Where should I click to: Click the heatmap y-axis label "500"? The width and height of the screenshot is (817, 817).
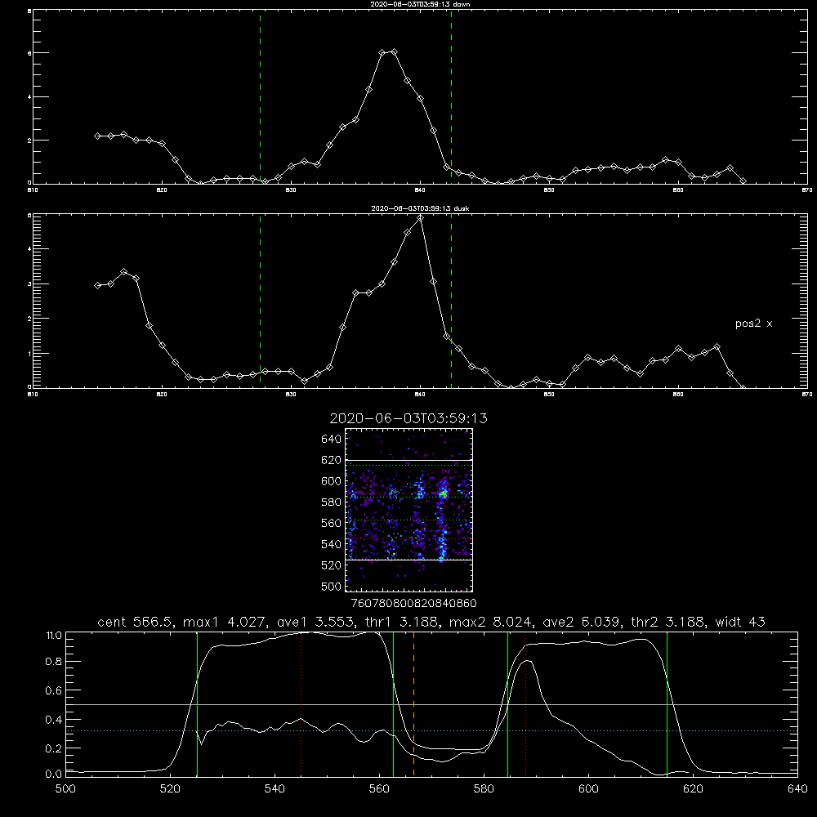coord(332,586)
